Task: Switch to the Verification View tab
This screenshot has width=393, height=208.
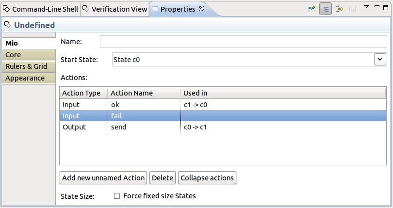Action: [x=115, y=9]
